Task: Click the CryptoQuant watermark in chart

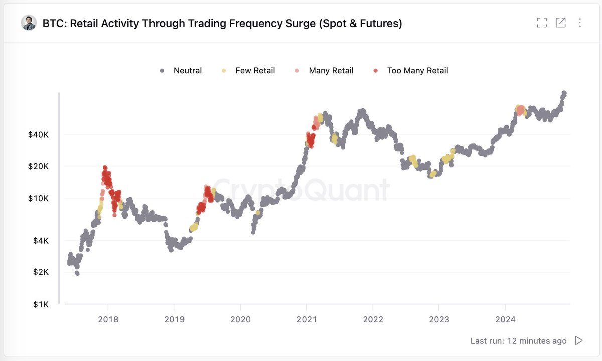Action: [301, 191]
